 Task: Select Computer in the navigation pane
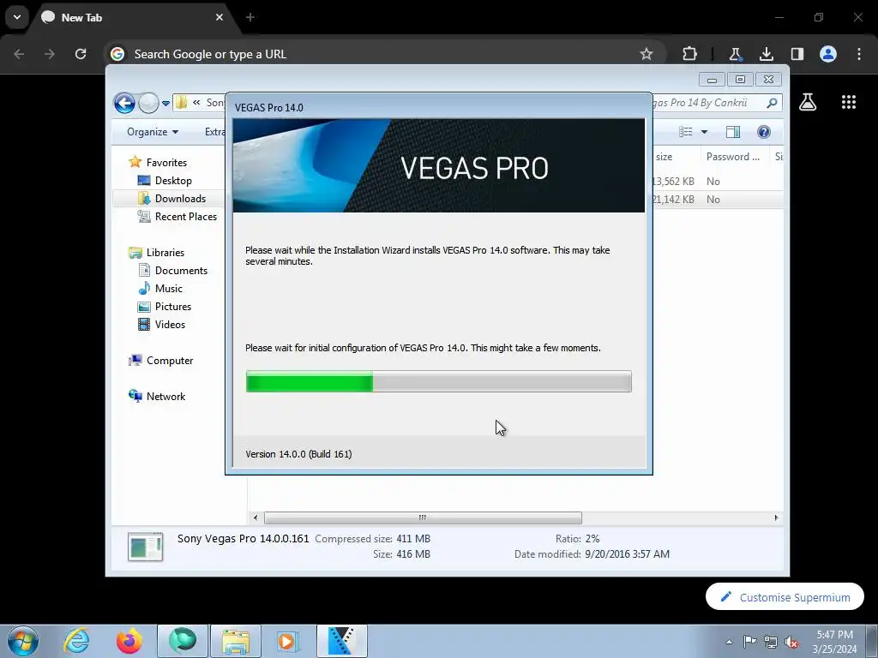(170, 361)
